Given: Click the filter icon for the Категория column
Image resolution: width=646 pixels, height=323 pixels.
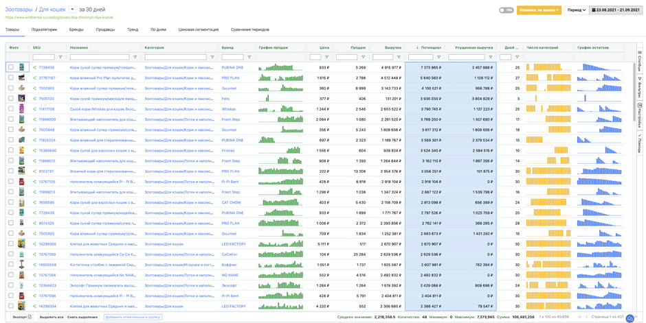Looking at the screenshot, I should 212,58.
